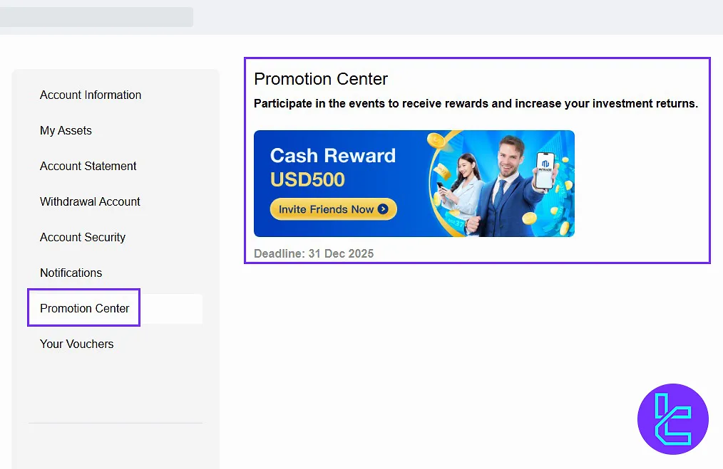
Task: Click the arrow icon on Invite Friends Now
Action: 383,209
